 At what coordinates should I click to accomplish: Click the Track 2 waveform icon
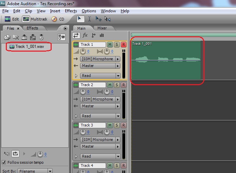[76, 85]
